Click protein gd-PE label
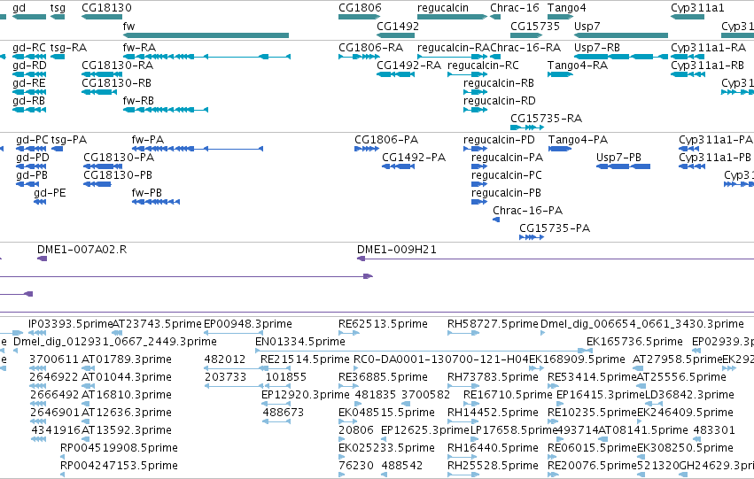The width and height of the screenshot is (754, 479). pyautogui.click(x=50, y=194)
